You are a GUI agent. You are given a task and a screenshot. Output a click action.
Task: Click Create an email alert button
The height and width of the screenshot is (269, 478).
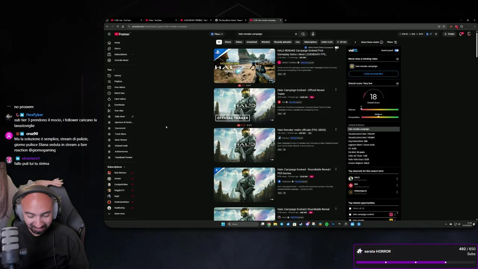(373, 74)
